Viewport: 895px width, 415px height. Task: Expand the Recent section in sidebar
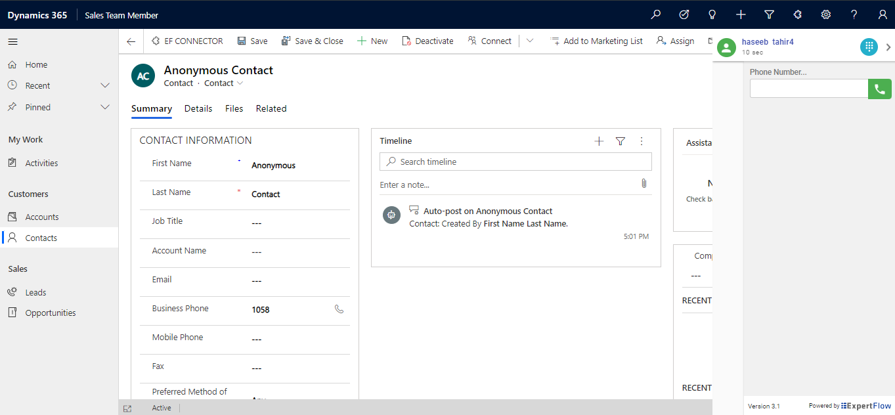tap(104, 86)
